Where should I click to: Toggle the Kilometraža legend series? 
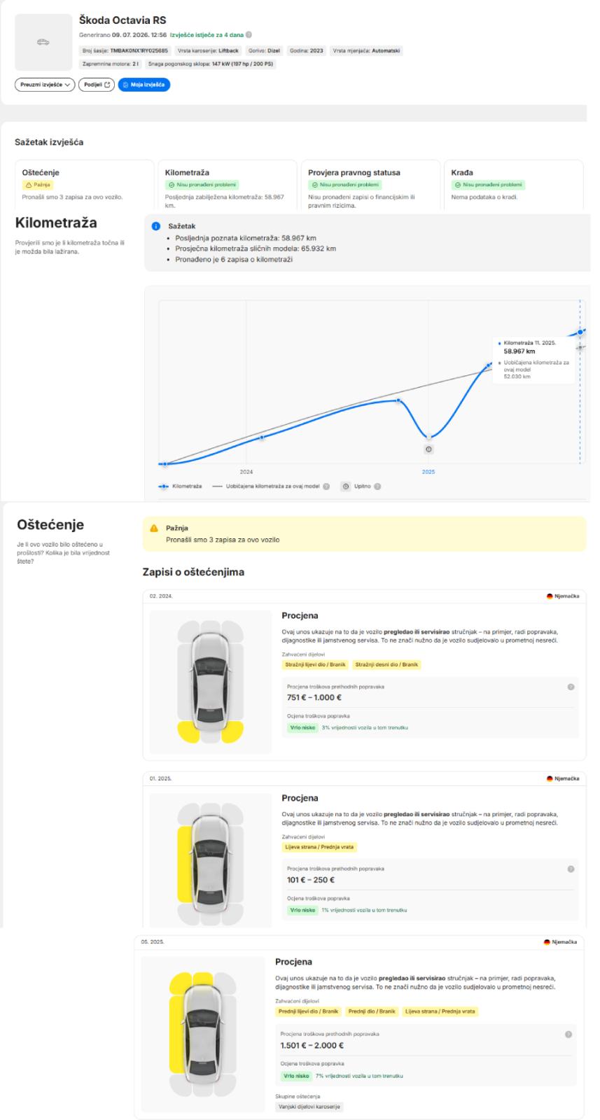click(x=180, y=486)
